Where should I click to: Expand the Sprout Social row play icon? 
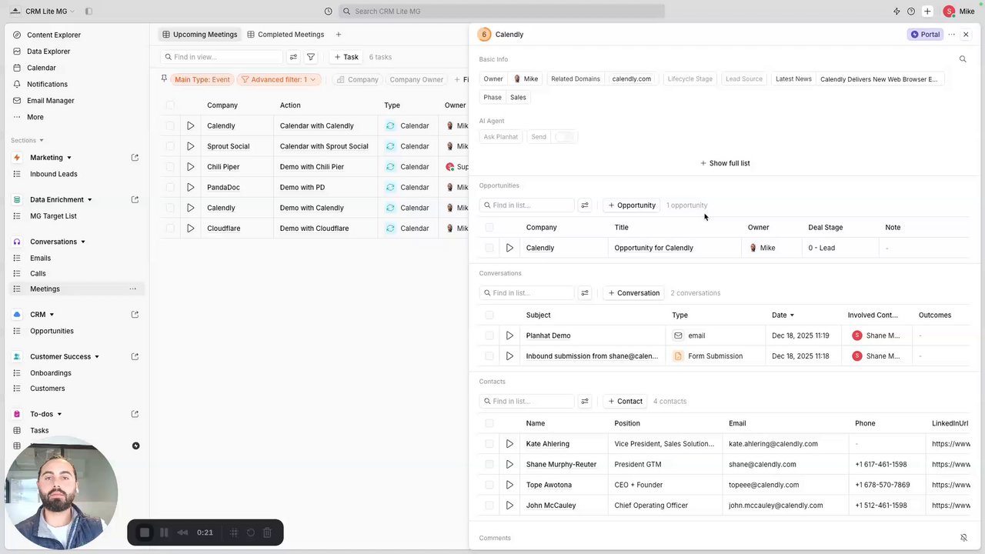pyautogui.click(x=190, y=146)
